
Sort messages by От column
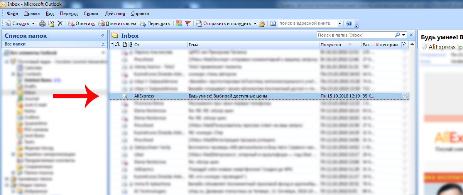[x=160, y=45]
